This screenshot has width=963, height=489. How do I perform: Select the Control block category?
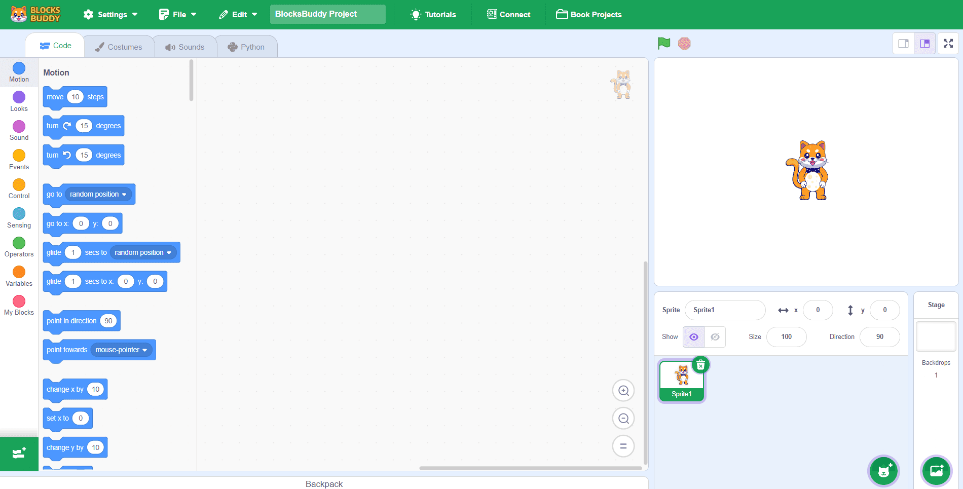(x=19, y=189)
